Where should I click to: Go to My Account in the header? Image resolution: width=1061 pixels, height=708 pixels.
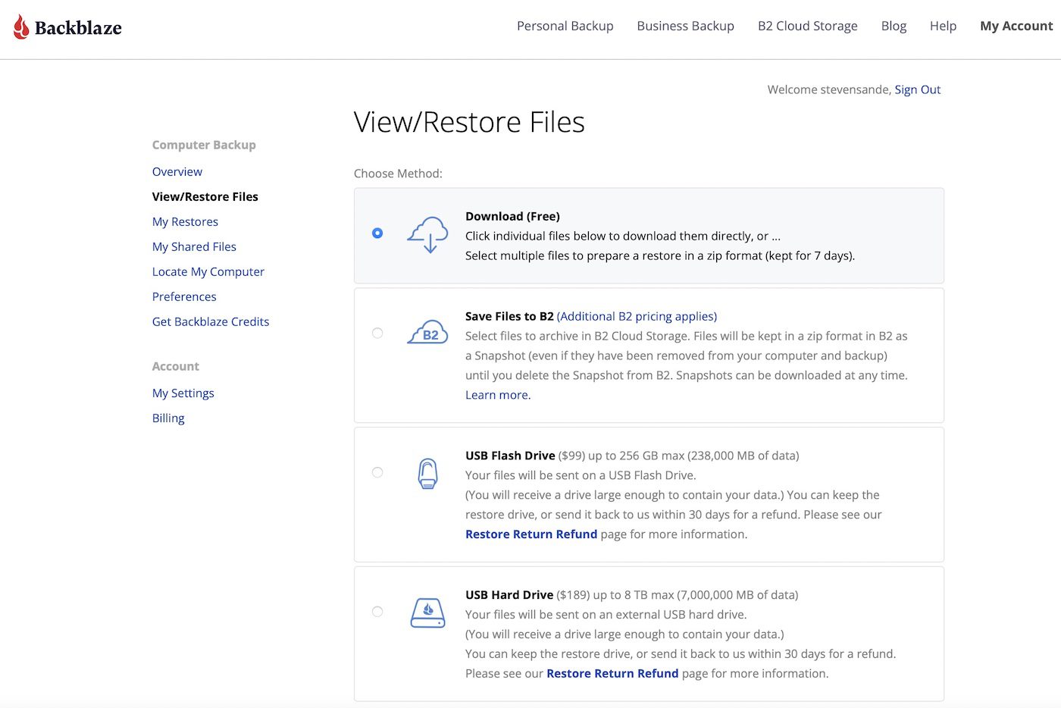pyautogui.click(x=1016, y=26)
